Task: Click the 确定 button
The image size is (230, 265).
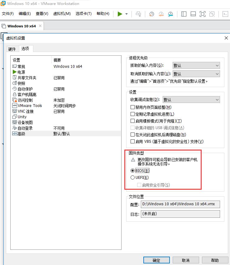Action: [156, 260]
